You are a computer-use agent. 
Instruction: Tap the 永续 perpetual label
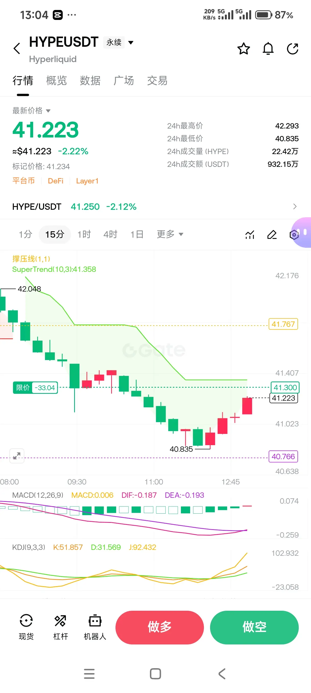coord(114,42)
